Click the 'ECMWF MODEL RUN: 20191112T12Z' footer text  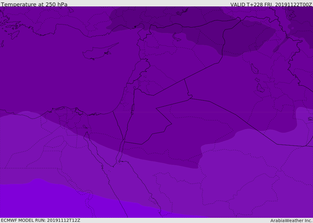pos(41,220)
